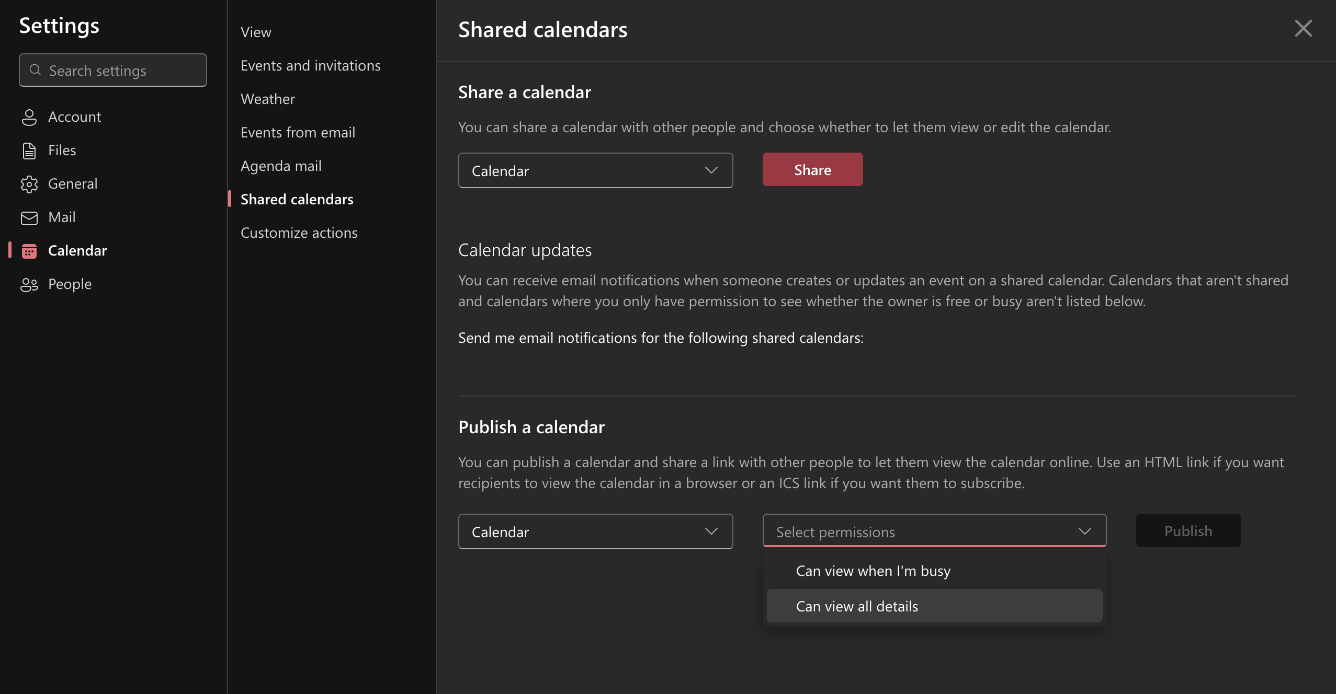Viewport: 1336px width, 694px height.
Task: Close the settings window with the X
Action: pos(1304,29)
